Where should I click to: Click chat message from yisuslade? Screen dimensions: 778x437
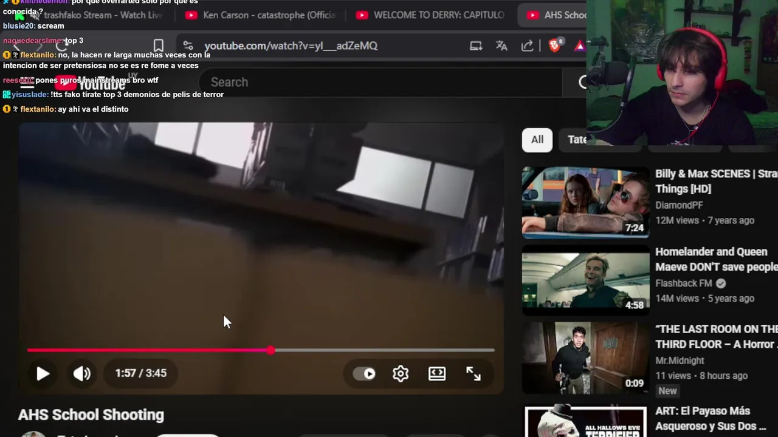click(113, 95)
